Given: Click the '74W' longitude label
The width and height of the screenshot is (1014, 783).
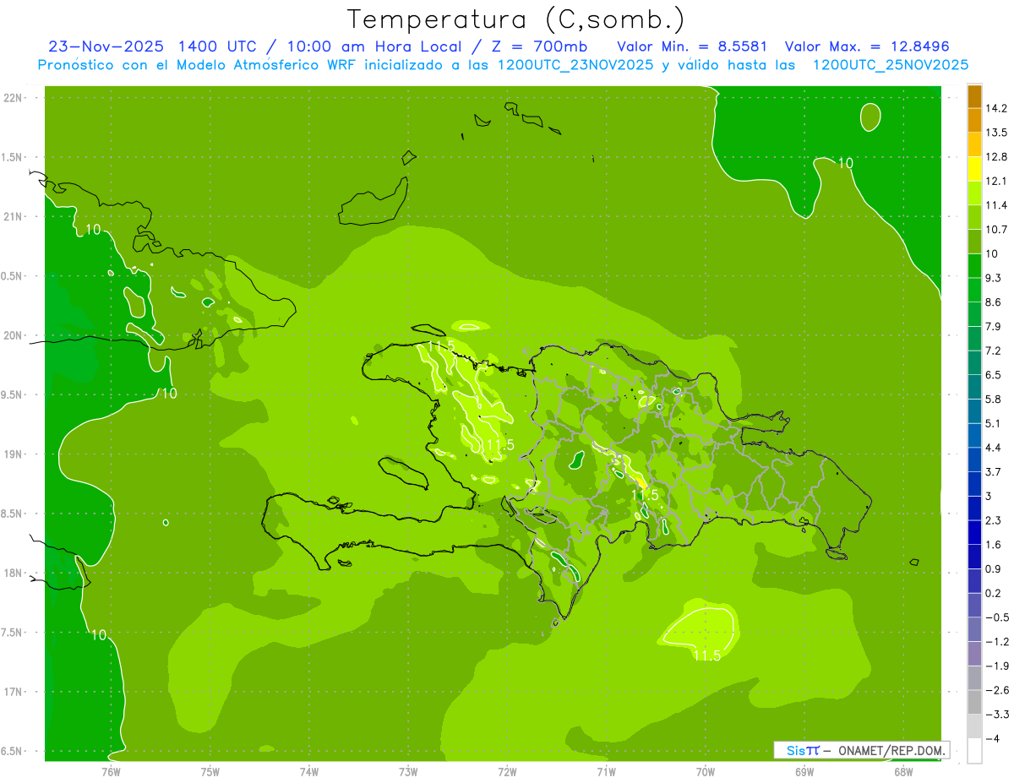Looking at the screenshot, I should [308, 772].
